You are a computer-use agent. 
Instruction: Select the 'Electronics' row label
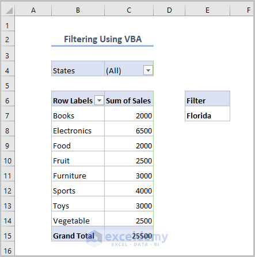click(x=78, y=129)
